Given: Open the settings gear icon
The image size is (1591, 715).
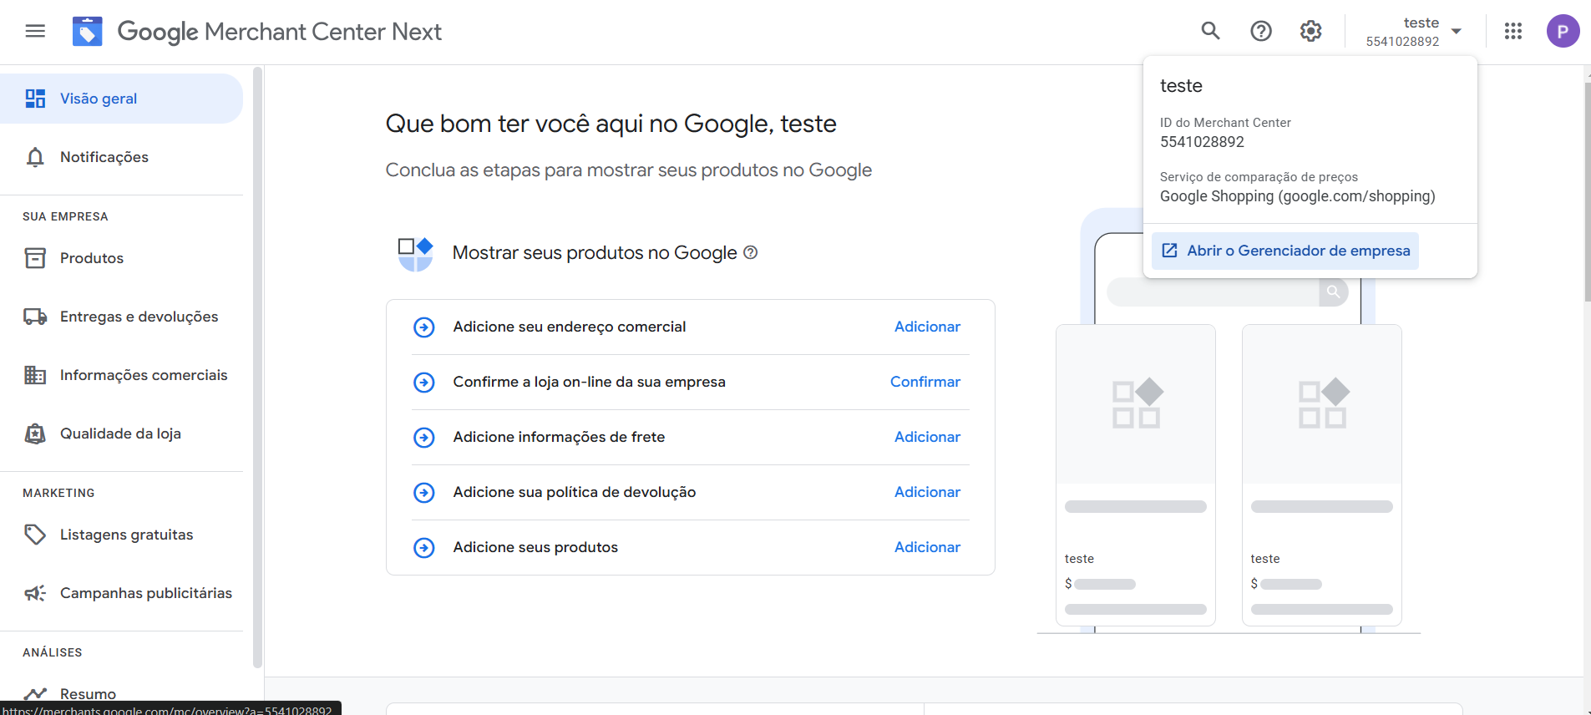Looking at the screenshot, I should [1311, 31].
